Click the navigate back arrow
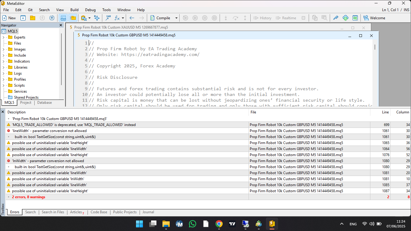 pyautogui.click(x=132, y=18)
